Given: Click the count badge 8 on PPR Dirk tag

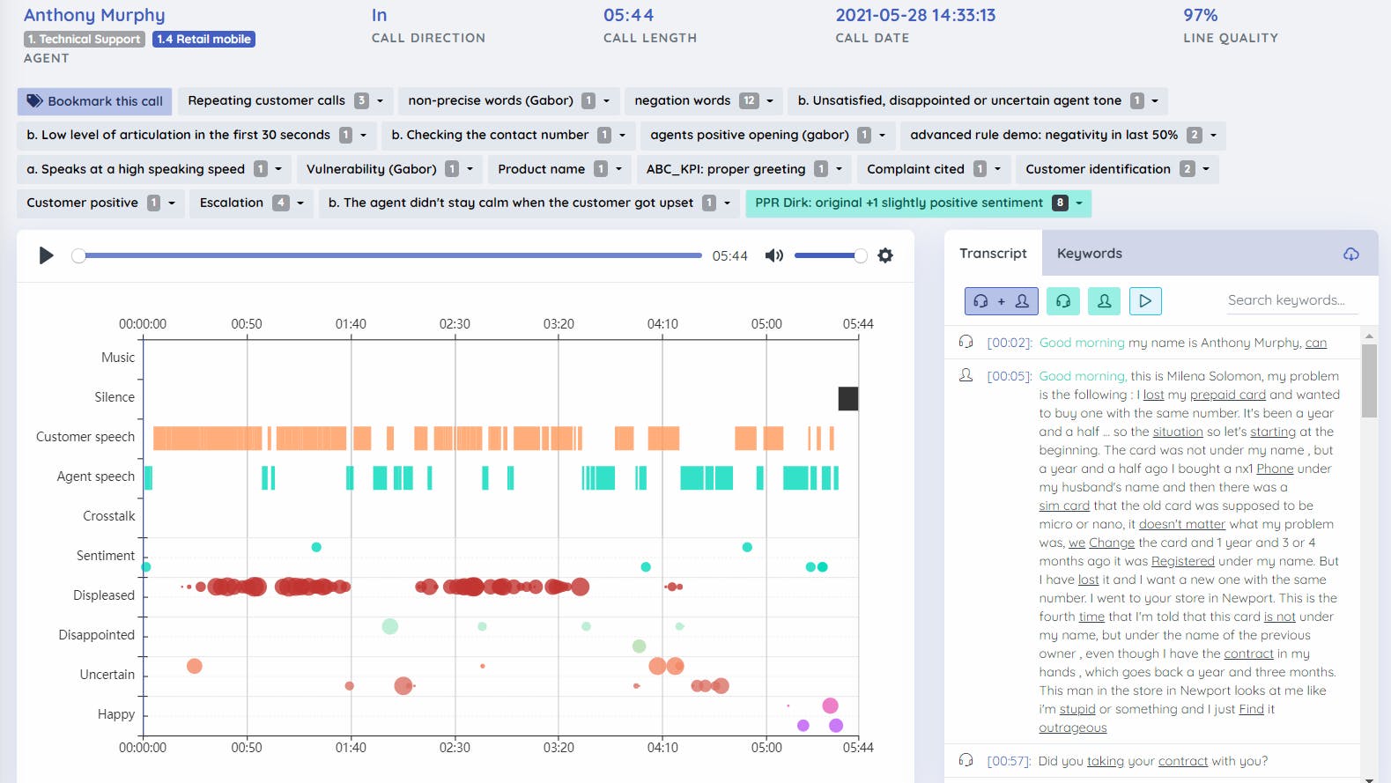Looking at the screenshot, I should click(1060, 203).
